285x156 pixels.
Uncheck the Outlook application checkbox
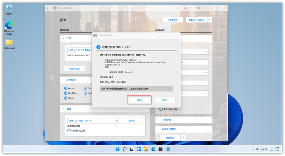tap(87, 93)
